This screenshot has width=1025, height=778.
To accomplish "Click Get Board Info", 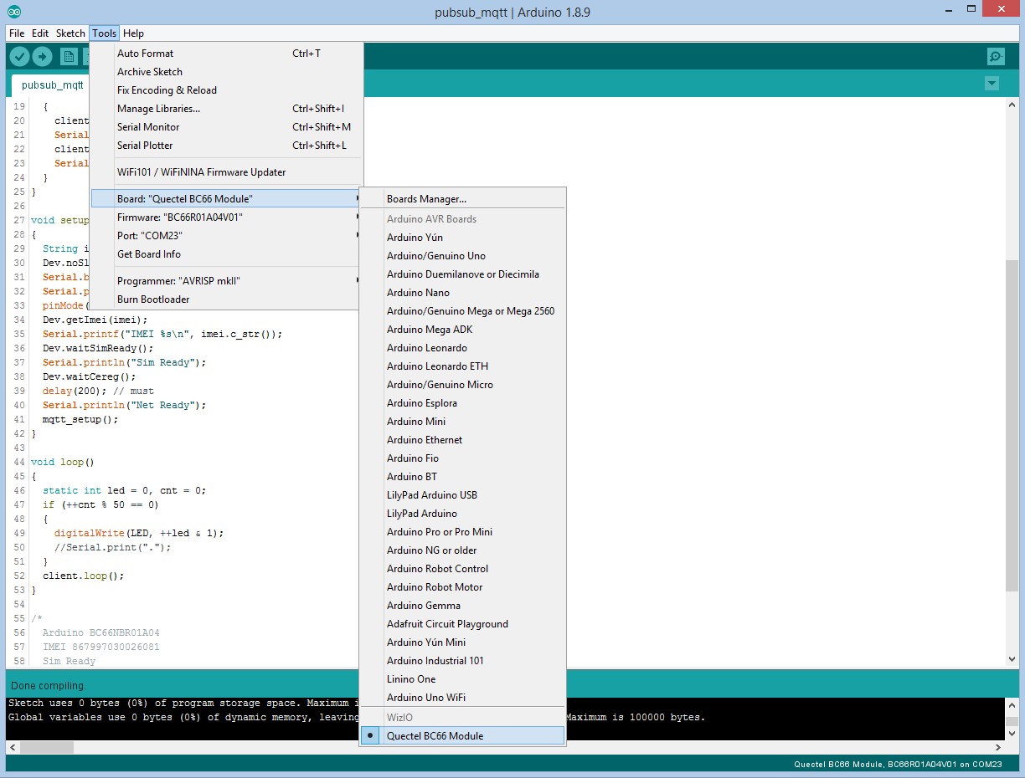I will coord(226,253).
